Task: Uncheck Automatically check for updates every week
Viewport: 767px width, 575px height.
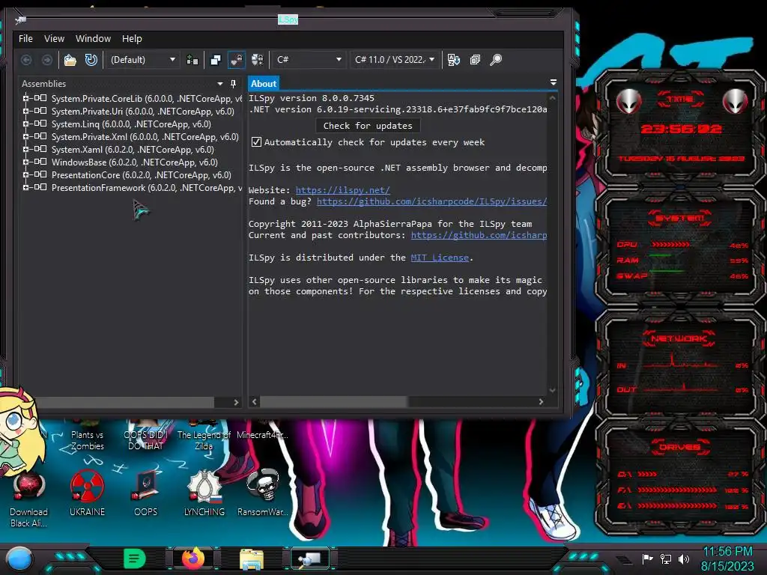Action: coord(256,142)
